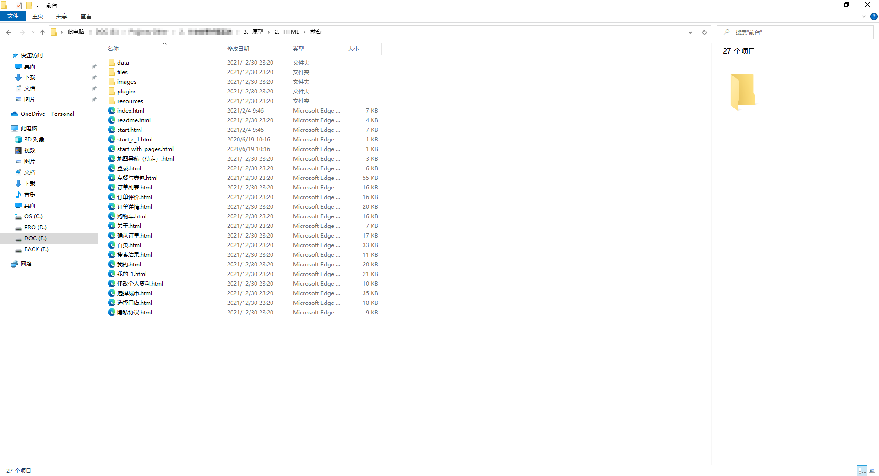This screenshot has height=476, width=879.
Task: Open 桌面 under quick access
Action: 30,66
